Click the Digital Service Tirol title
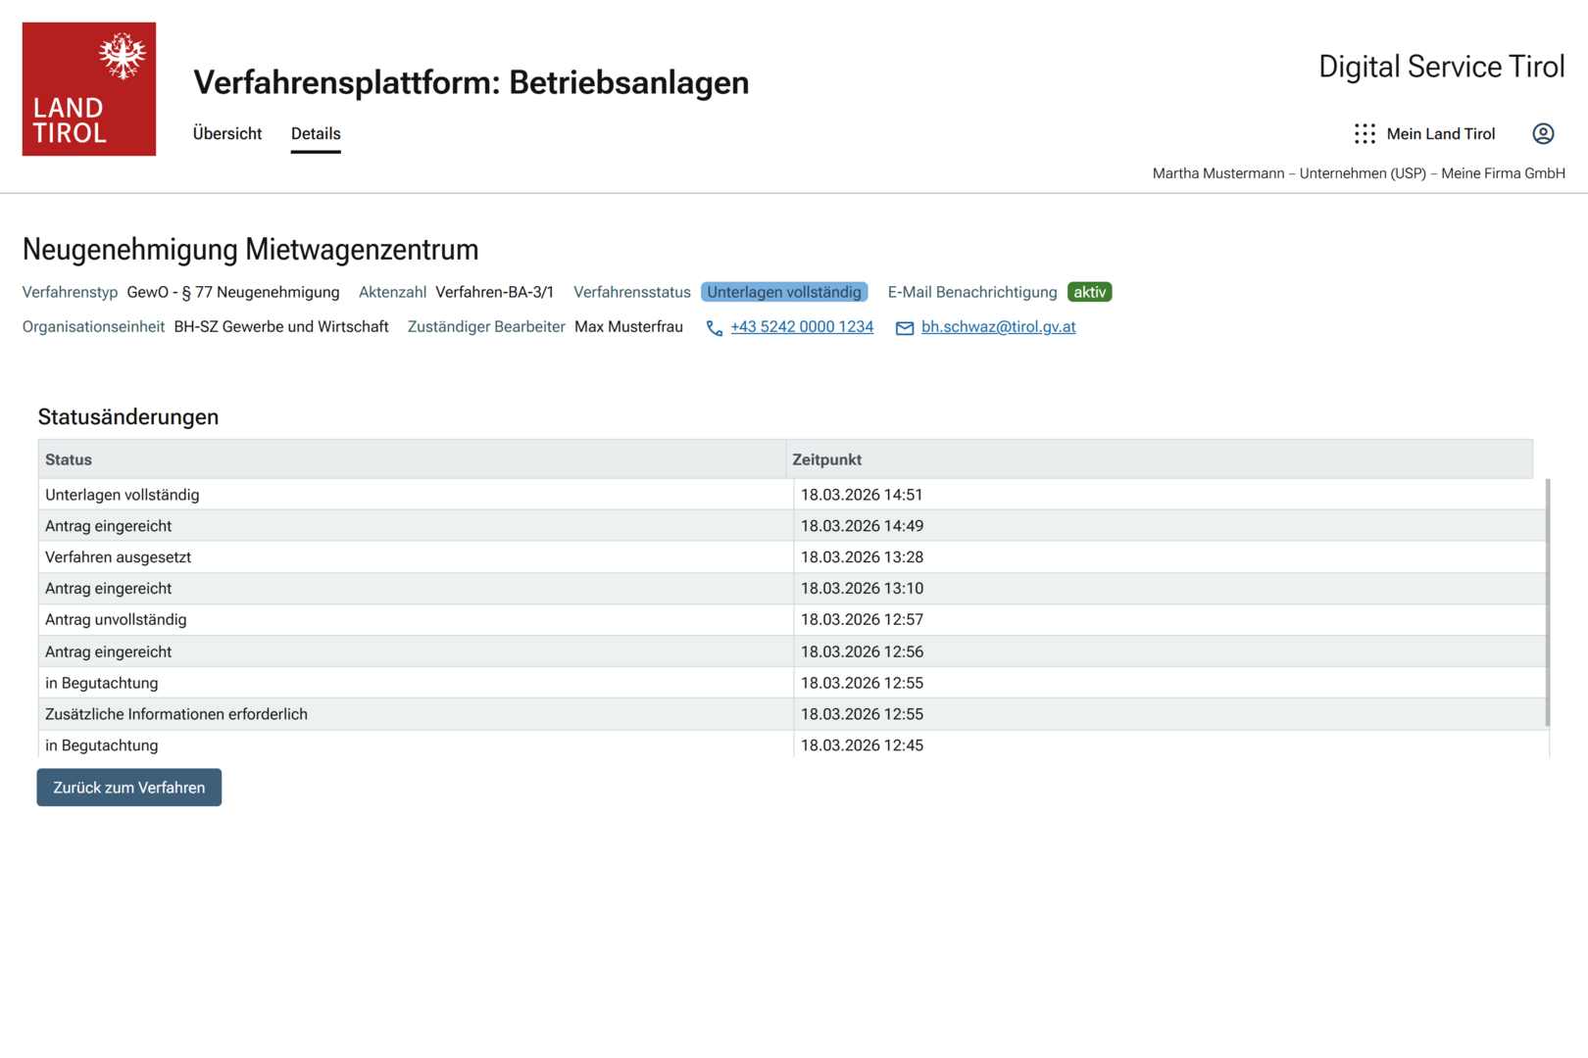 coord(1441,67)
